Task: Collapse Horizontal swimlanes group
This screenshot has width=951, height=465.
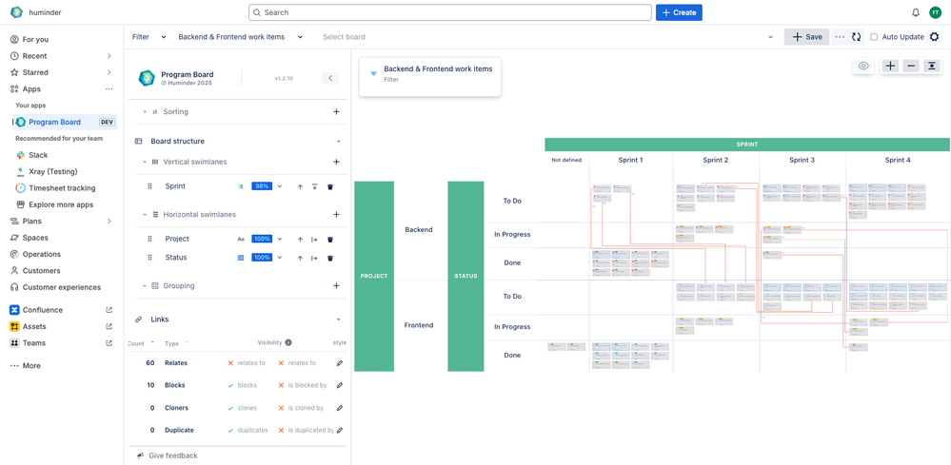Action: [x=145, y=214]
